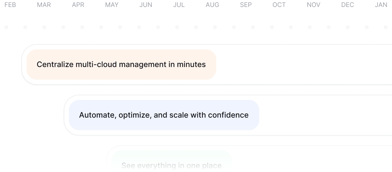The height and width of the screenshot is (172, 392).
Task: Click the timeline dot below FEB
Action: pos(6,27)
